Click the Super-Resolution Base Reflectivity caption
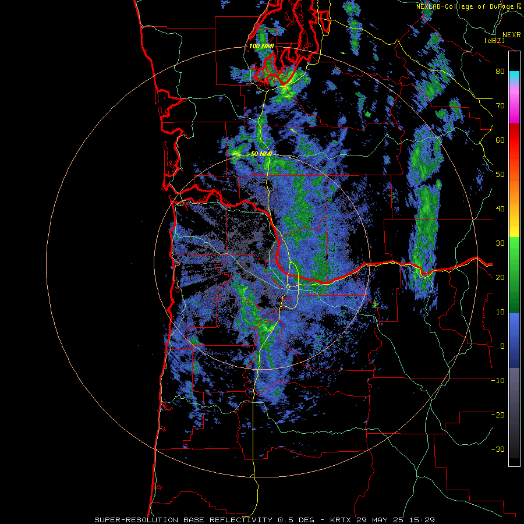 (265, 520)
